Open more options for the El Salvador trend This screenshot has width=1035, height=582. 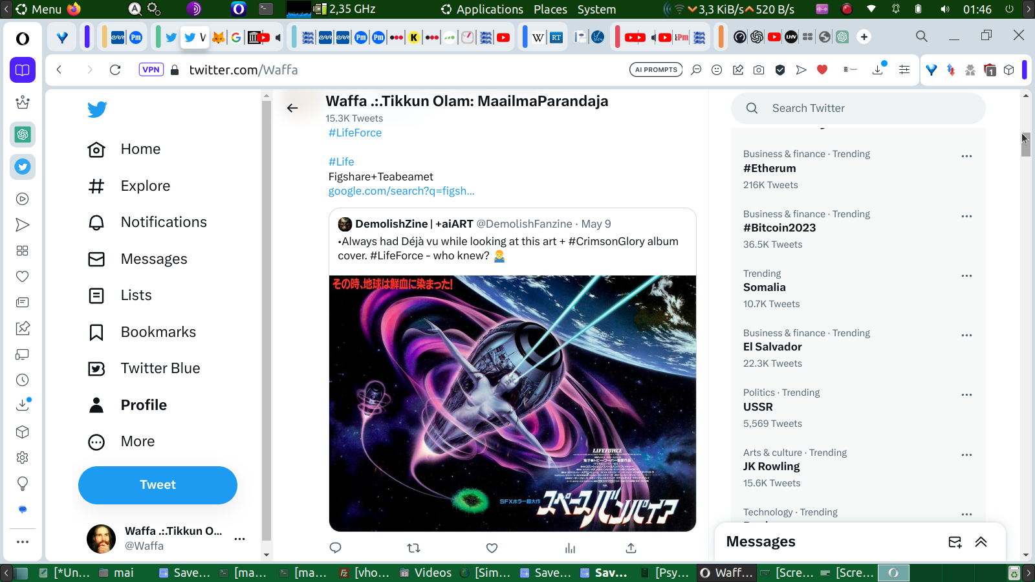[966, 335]
